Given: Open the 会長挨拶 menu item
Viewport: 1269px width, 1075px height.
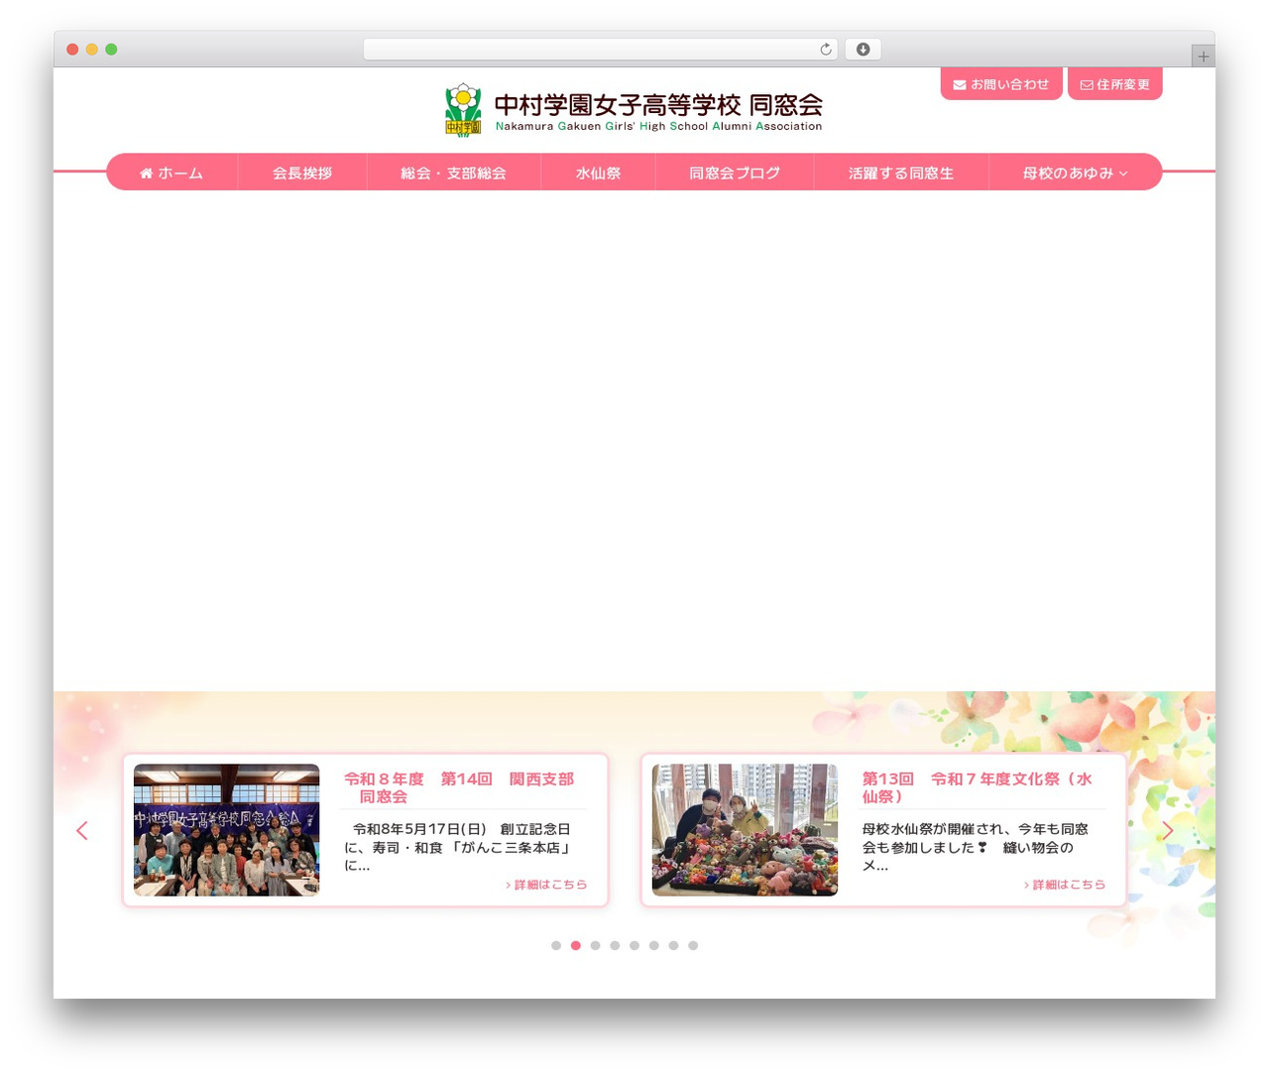Looking at the screenshot, I should pos(302,173).
